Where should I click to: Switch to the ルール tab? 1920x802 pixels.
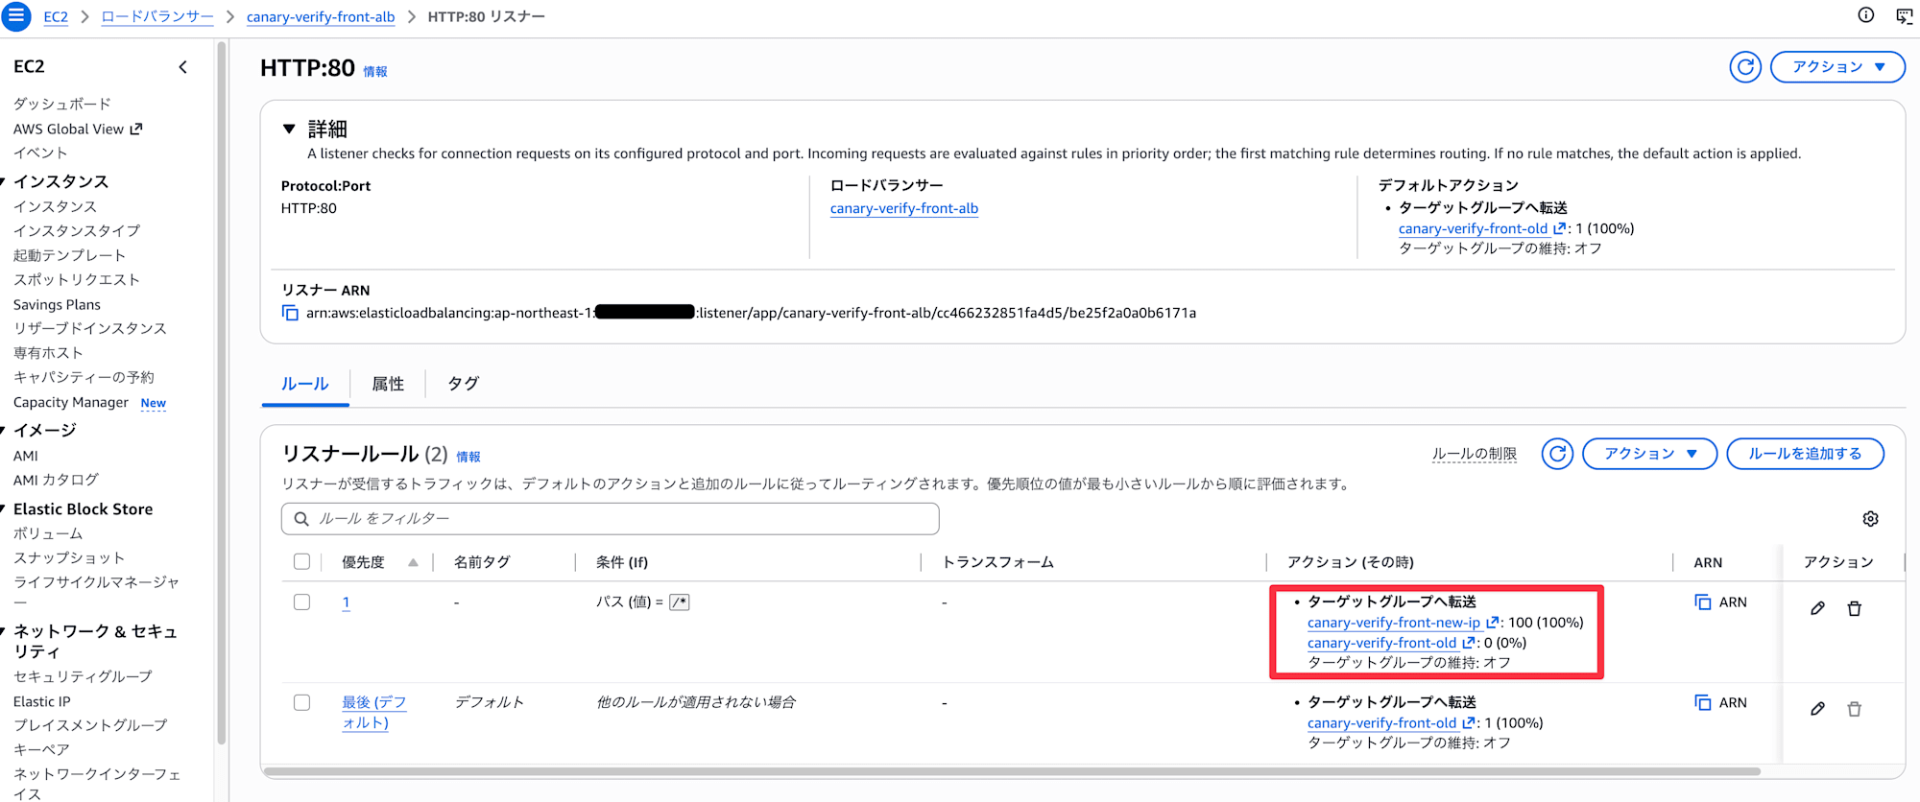point(305,384)
